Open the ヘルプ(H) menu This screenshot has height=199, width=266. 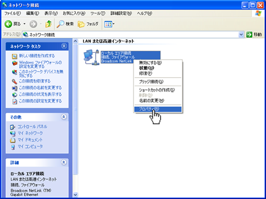point(144,13)
